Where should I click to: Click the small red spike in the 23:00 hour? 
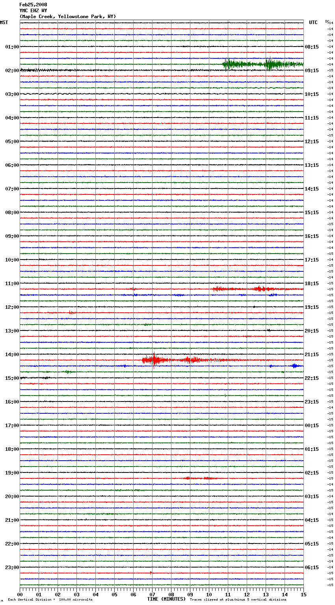point(151,573)
